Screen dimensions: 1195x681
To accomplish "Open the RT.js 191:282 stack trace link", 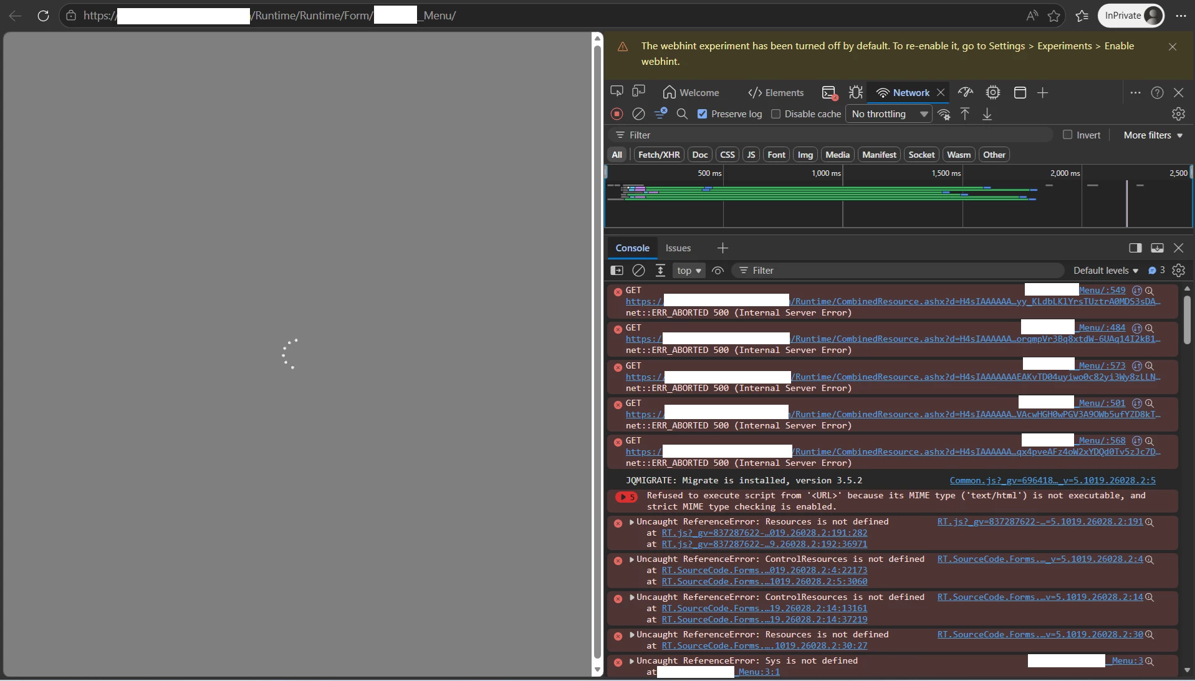I will [764, 533].
